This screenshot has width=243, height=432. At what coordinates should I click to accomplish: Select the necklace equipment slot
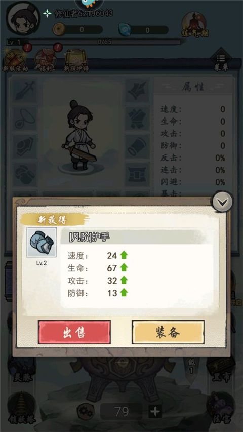(x=25, y=119)
